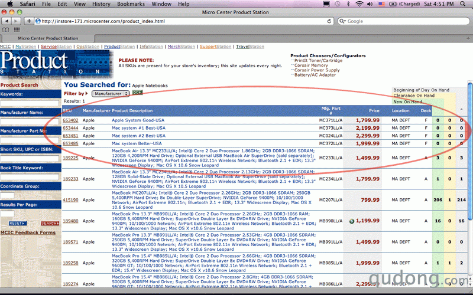
Task: Go to TravelStation link
Action: click(250, 47)
